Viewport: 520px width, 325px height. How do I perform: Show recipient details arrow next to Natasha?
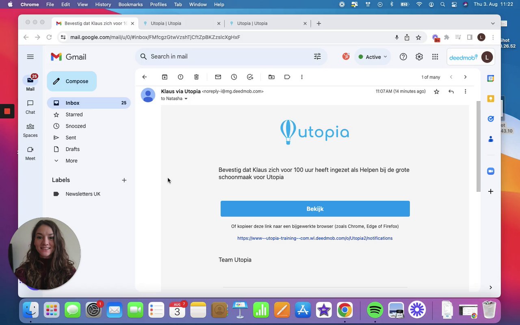click(186, 99)
